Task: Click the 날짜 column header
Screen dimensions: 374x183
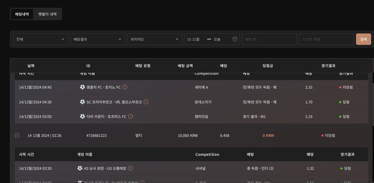Action: pyautogui.click(x=31, y=66)
